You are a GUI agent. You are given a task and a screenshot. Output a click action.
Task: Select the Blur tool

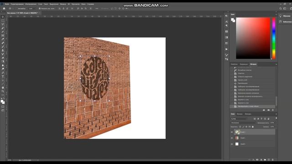[x=3, y=65]
